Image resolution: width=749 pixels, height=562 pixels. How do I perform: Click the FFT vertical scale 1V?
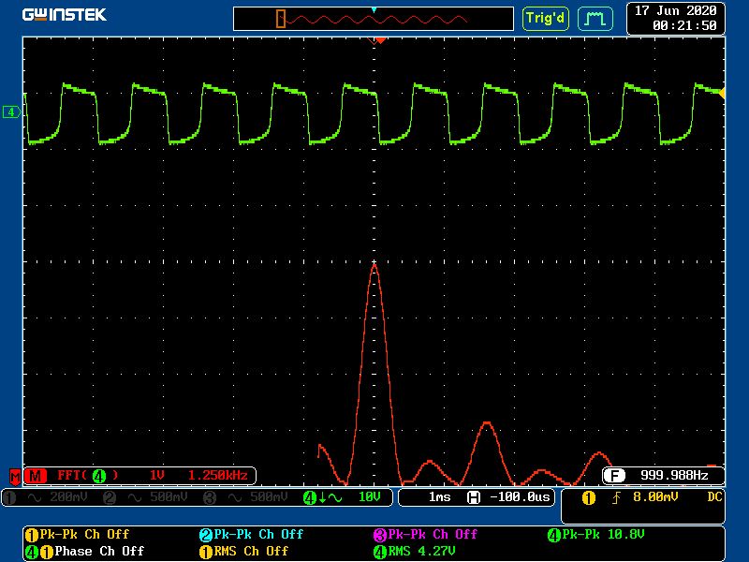[x=156, y=476]
